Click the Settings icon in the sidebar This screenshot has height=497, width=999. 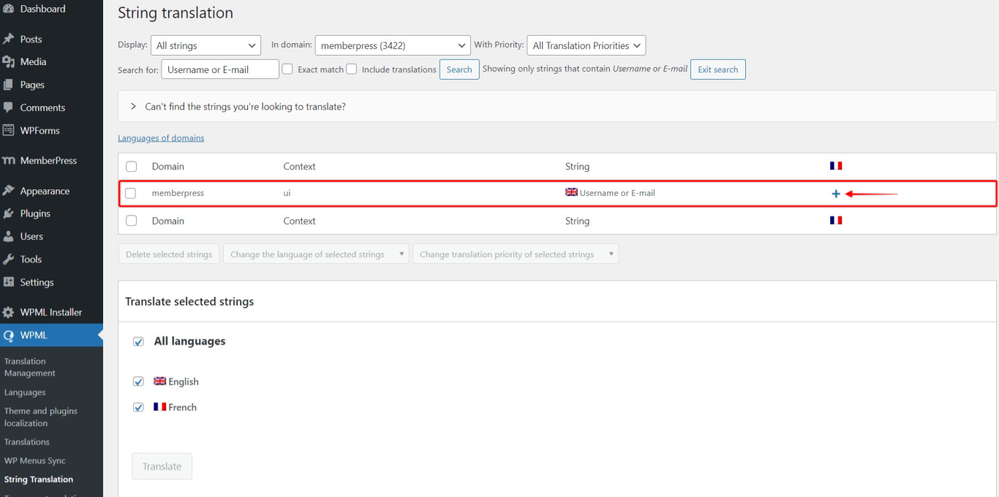tap(9, 282)
